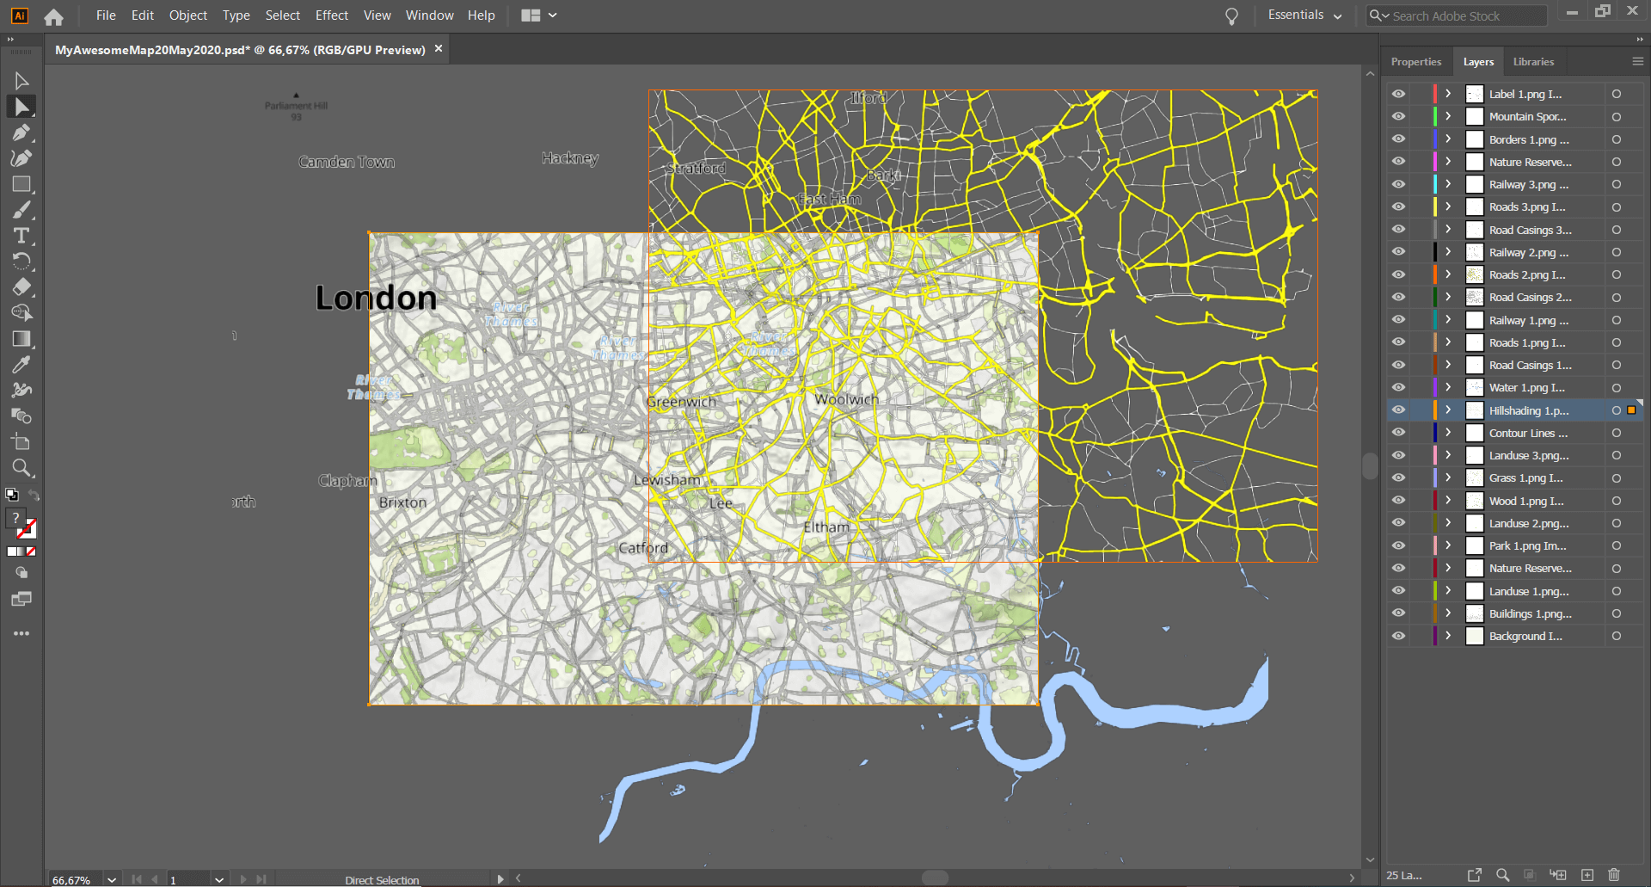Activate the Eyedropper tool

(x=21, y=365)
